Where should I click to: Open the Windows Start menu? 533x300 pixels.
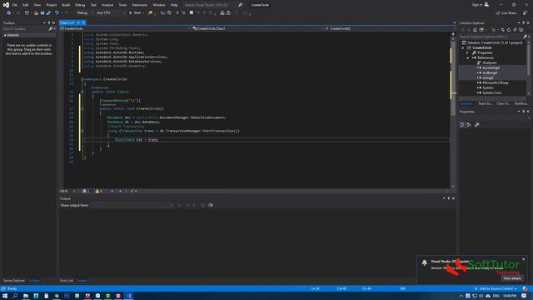coord(5,296)
